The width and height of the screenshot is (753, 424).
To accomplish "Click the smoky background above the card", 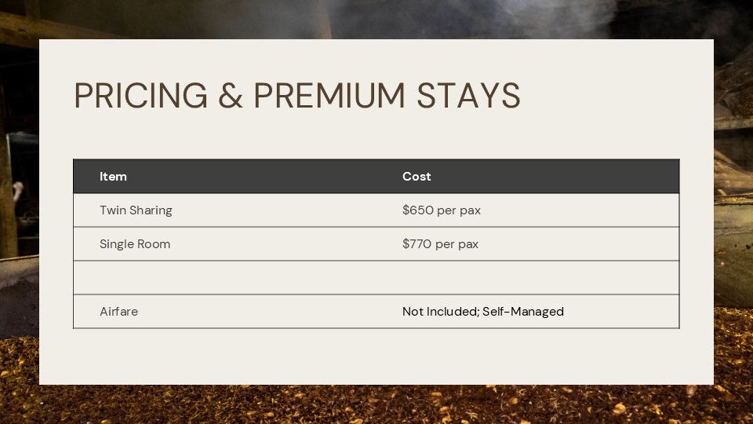I will (x=376, y=19).
